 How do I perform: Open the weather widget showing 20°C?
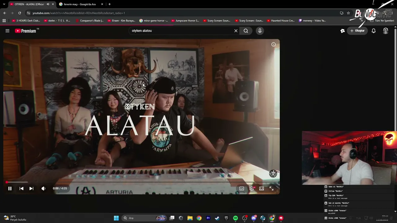click(15, 218)
